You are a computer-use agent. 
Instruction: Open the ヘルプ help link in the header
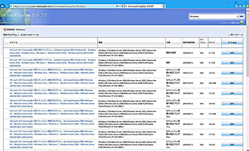pos(11,22)
